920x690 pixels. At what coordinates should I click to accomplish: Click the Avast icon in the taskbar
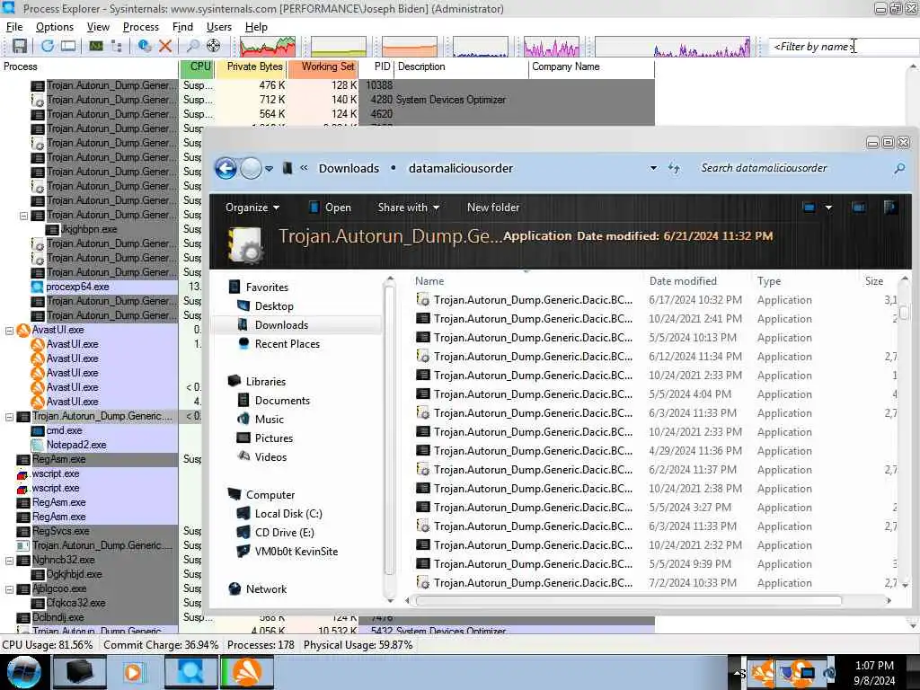coord(248,672)
